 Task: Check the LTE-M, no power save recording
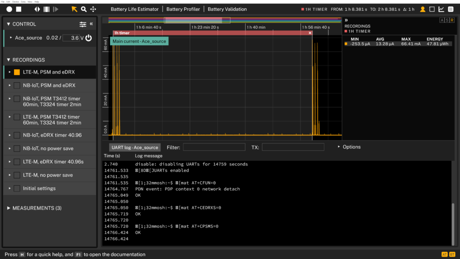(17, 175)
